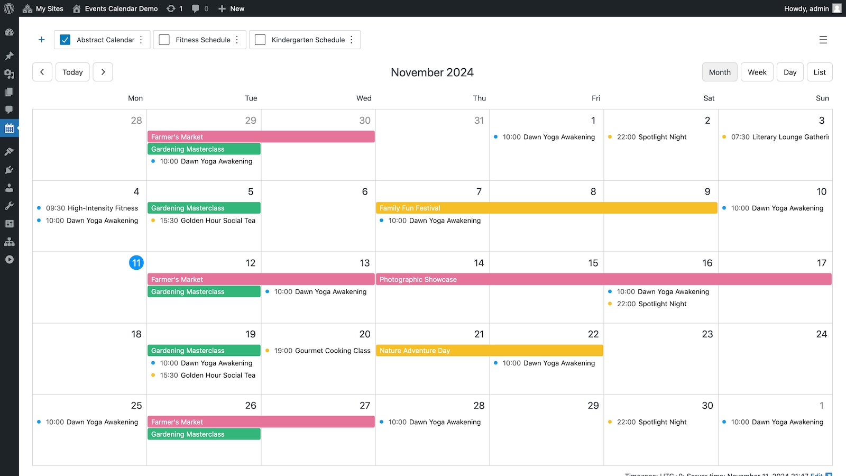Switch to the Day view
The width and height of the screenshot is (846, 476).
point(790,72)
